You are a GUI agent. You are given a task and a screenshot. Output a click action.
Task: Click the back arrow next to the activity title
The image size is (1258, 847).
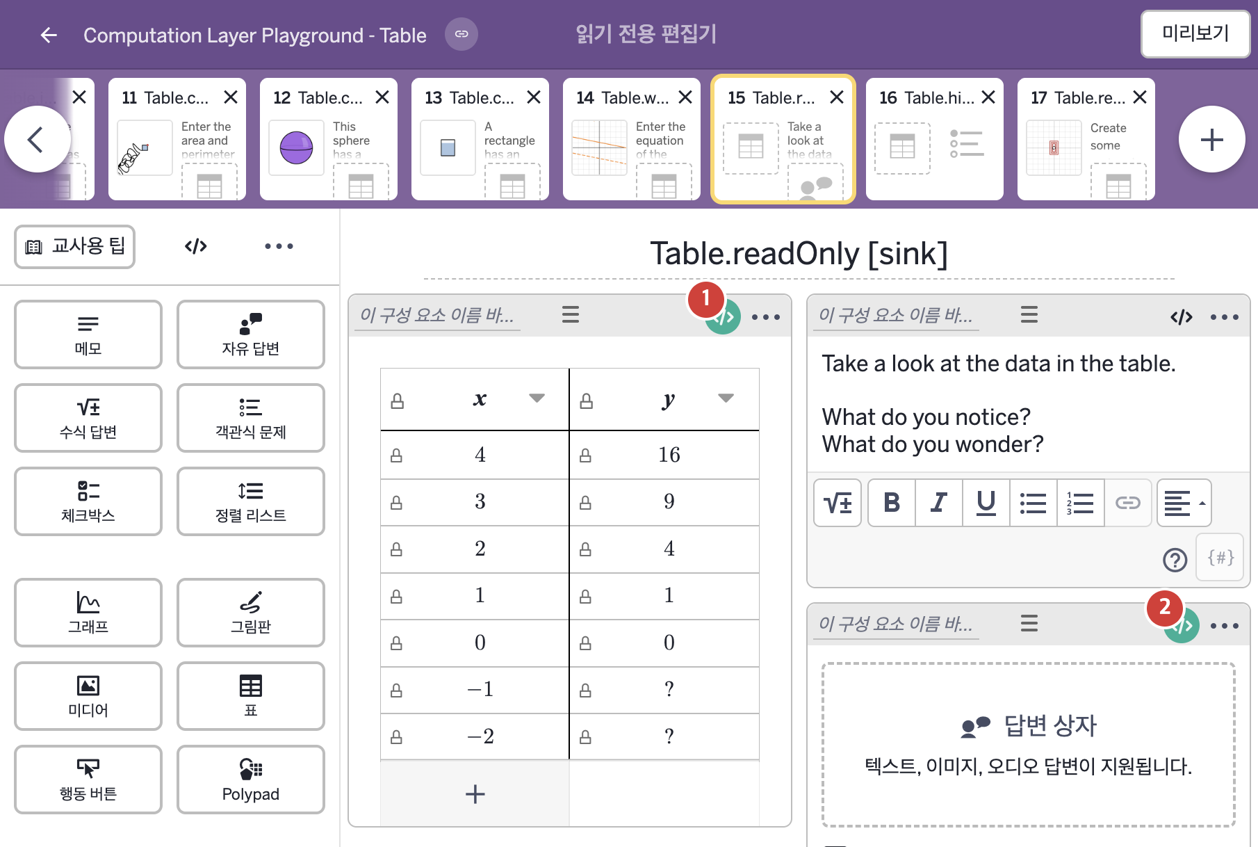point(49,35)
